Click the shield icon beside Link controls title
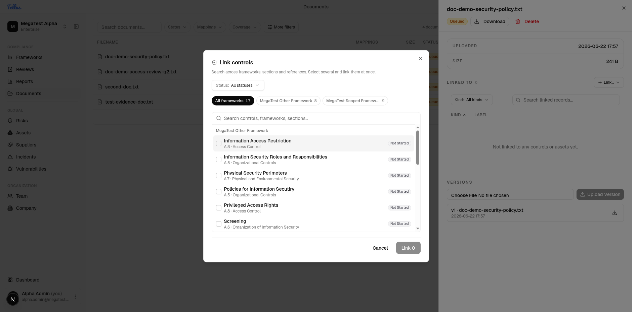This screenshot has width=637, height=312. tap(214, 63)
